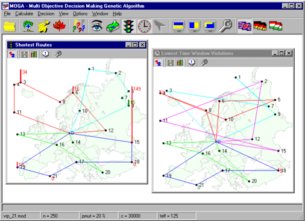This screenshot has width=305, height=221.
Task: Close the Shortest Routes window
Action: click(142, 45)
